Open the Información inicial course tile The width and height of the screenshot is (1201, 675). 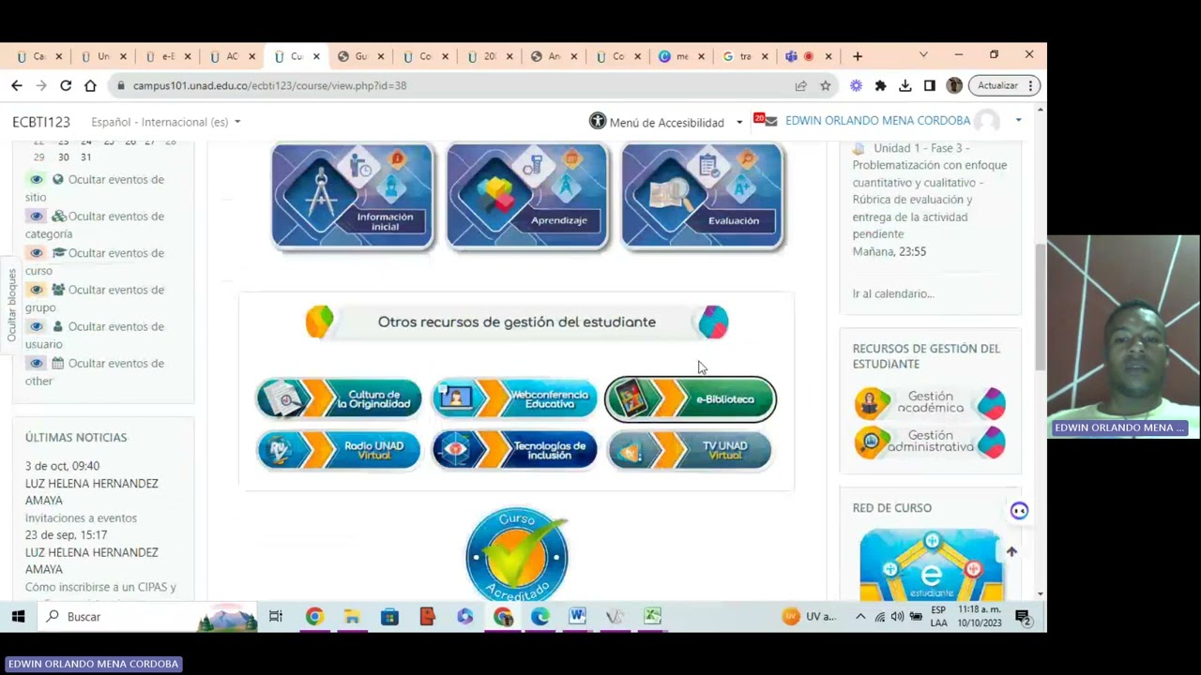pos(353,196)
